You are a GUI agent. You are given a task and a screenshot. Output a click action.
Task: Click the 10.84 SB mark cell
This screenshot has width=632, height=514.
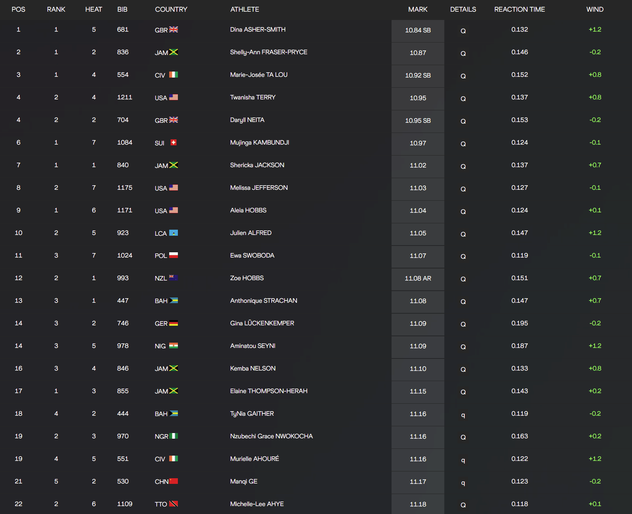[418, 30]
